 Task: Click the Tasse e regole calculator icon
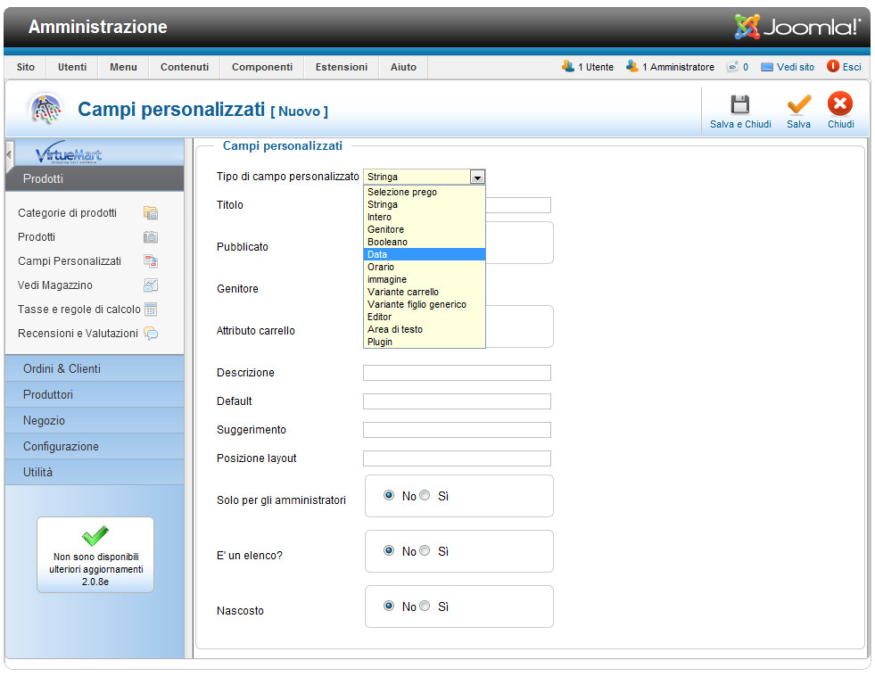151,310
